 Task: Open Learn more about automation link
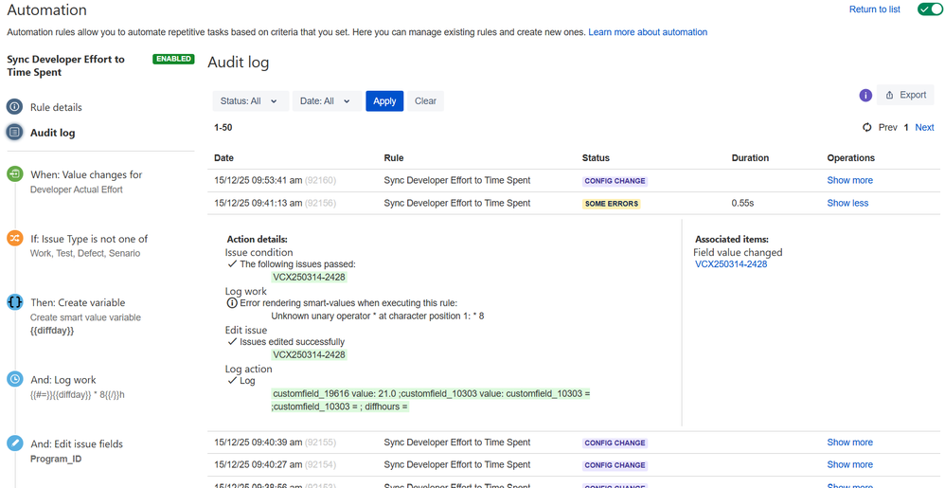[x=648, y=32]
